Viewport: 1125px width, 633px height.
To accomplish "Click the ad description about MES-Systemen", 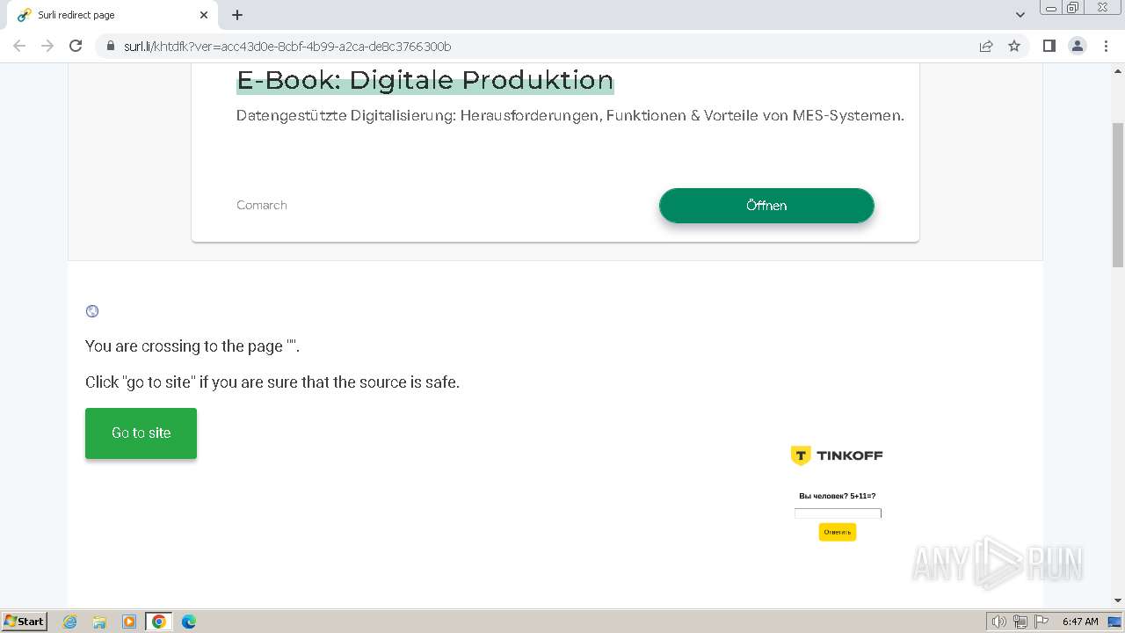I will click(x=570, y=115).
